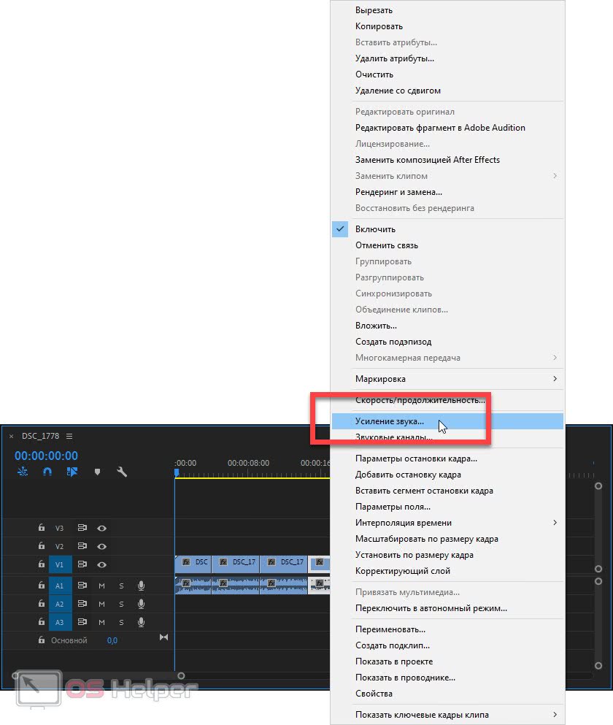Screen dimensions: 613x725
Task: Click the linked selection icon
Action: [x=72, y=472]
